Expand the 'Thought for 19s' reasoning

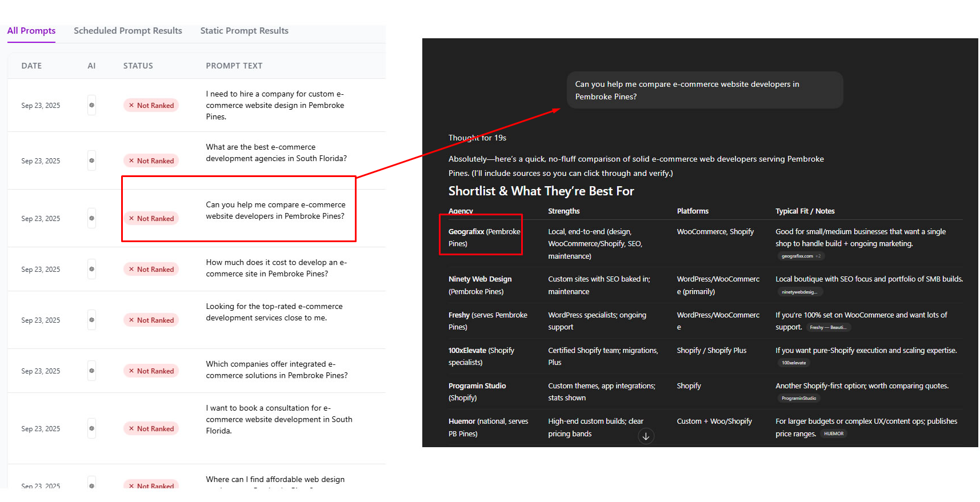[477, 138]
